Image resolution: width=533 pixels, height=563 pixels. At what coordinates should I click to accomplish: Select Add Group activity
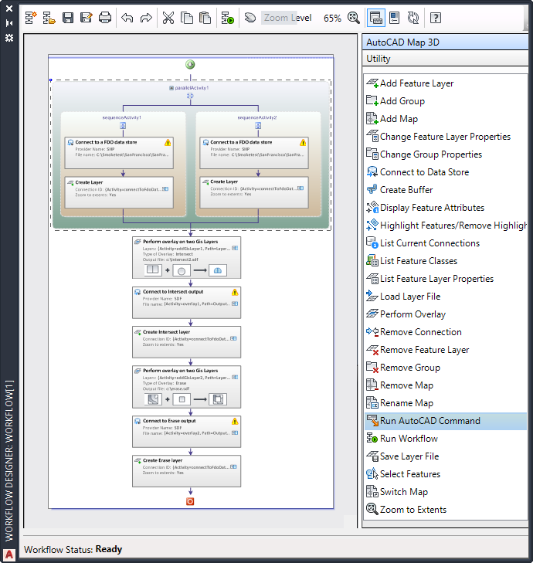click(446, 101)
